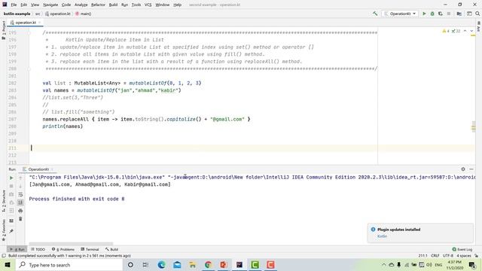Open Microsoft Edge from the taskbar

tap(162, 265)
